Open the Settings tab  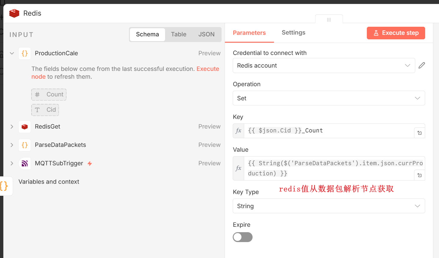click(x=293, y=32)
